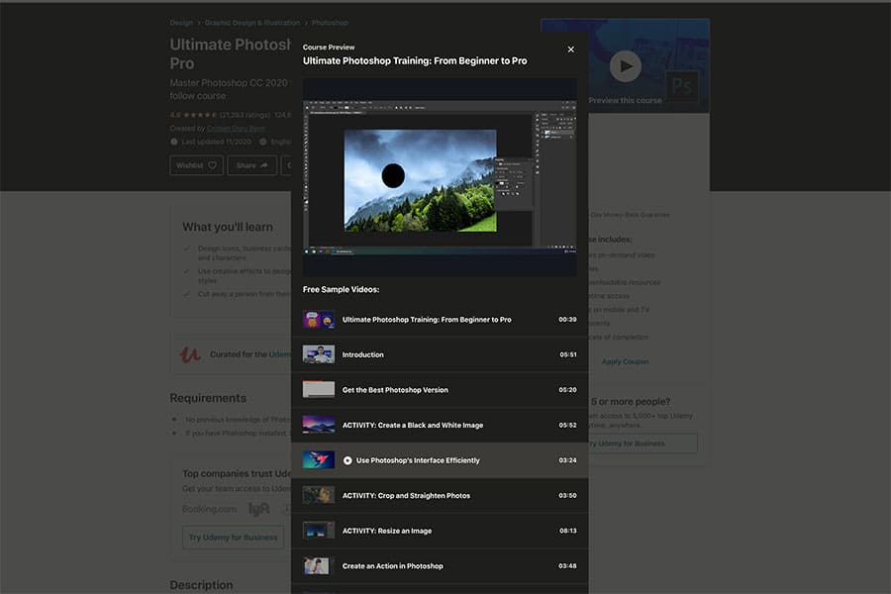The height and width of the screenshot is (594, 891).
Task: Open the Introduction sample video
Action: pyautogui.click(x=440, y=354)
